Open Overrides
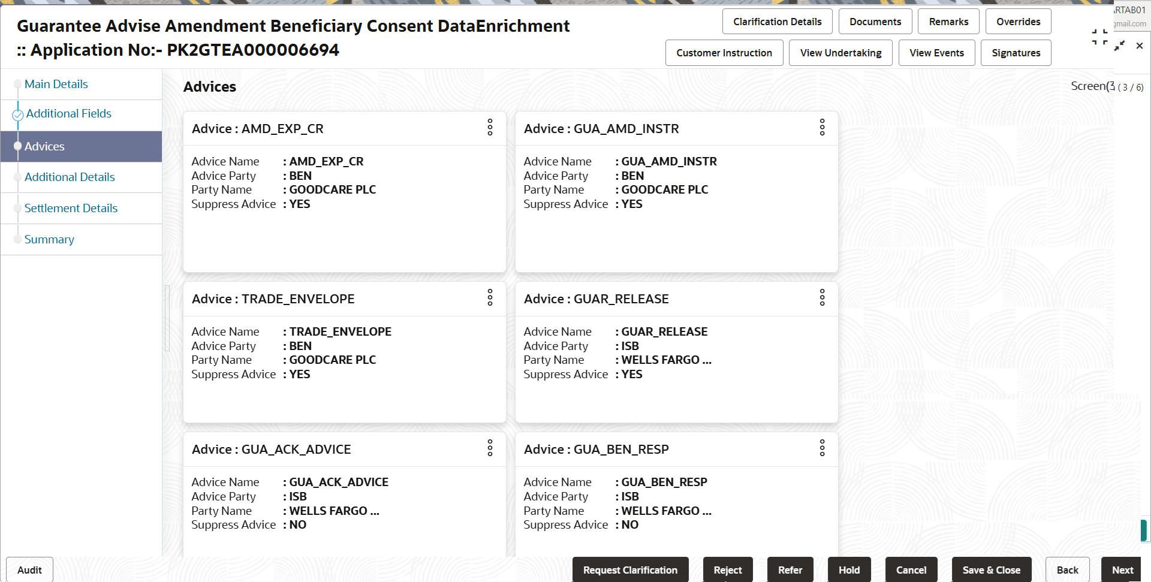The image size is (1151, 582). pos(1018,22)
